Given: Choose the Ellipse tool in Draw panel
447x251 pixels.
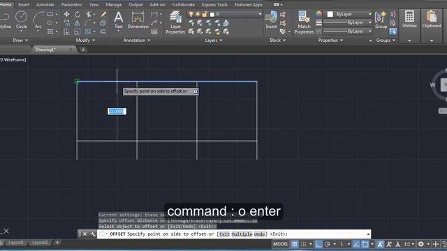Looking at the screenshot, I should (50, 23).
